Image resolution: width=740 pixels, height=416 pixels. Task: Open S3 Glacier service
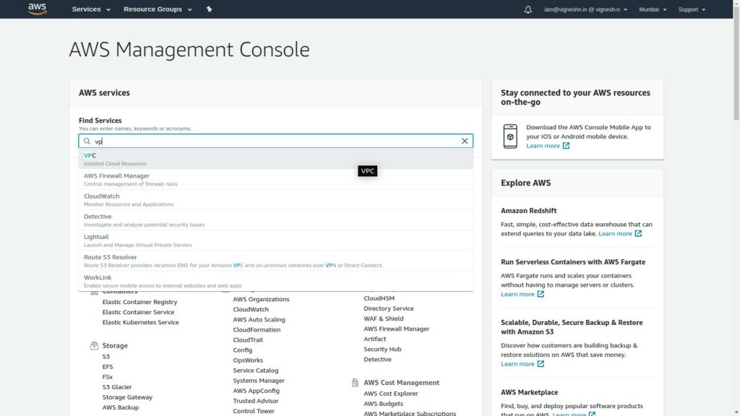tap(117, 387)
